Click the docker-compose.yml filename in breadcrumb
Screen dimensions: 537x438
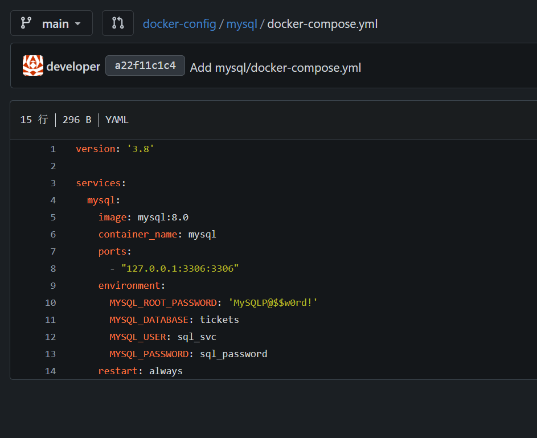point(322,24)
